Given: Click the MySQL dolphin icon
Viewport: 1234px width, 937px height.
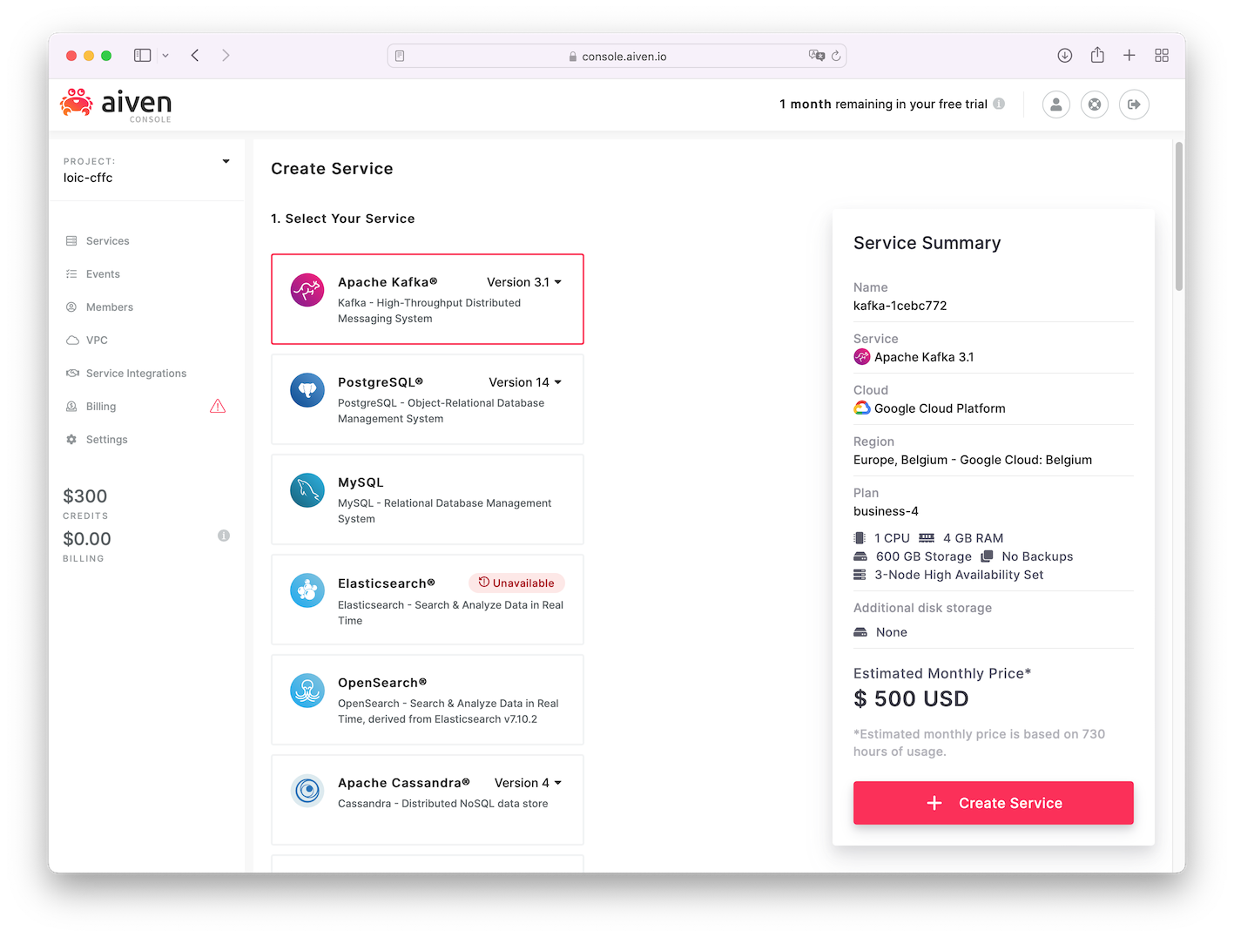Looking at the screenshot, I should (307, 490).
